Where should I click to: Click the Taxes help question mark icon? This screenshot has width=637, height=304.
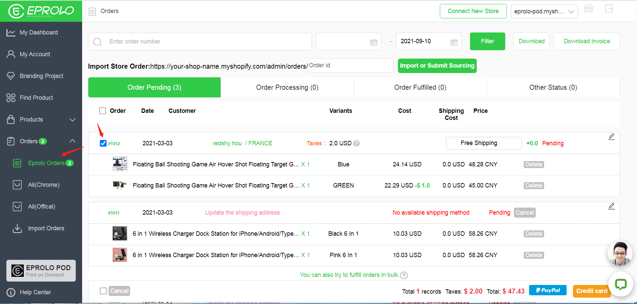tap(356, 143)
